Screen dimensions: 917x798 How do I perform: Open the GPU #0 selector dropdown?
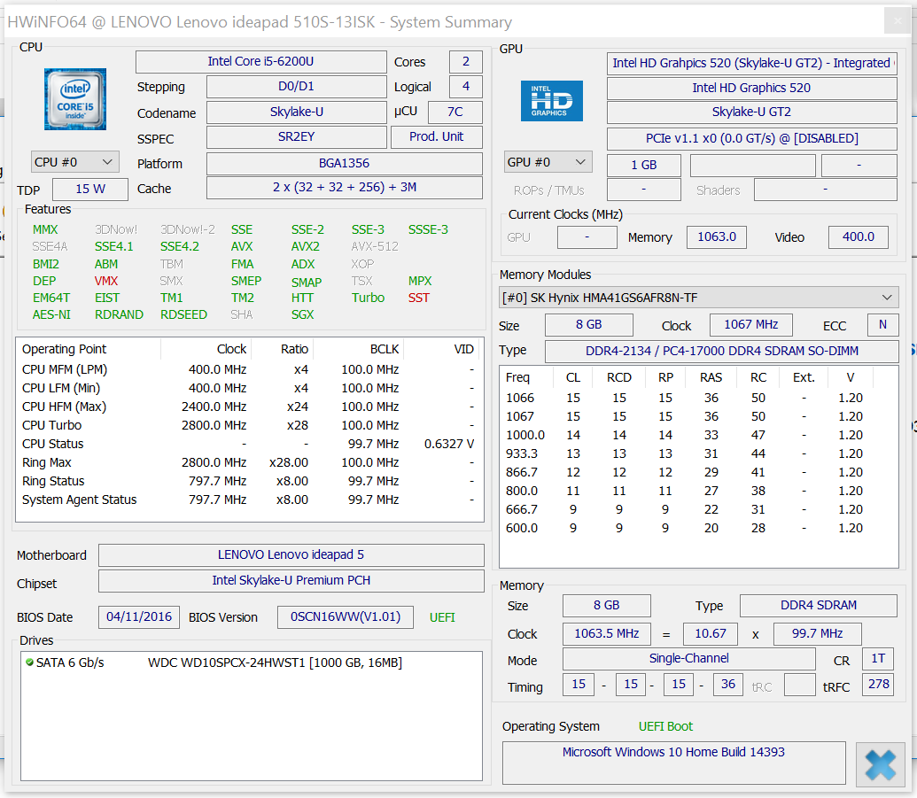click(548, 162)
